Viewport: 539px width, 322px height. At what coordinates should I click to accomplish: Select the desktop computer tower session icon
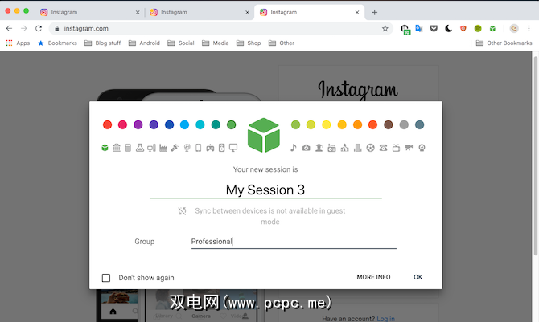tap(151, 148)
